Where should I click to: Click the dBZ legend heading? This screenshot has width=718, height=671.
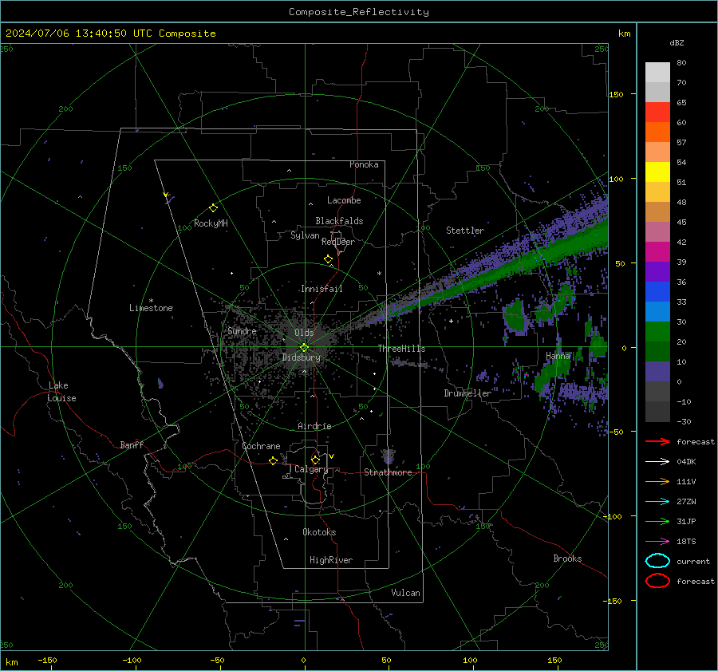(x=677, y=42)
